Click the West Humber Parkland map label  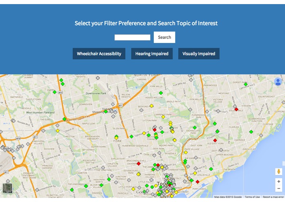(40, 112)
